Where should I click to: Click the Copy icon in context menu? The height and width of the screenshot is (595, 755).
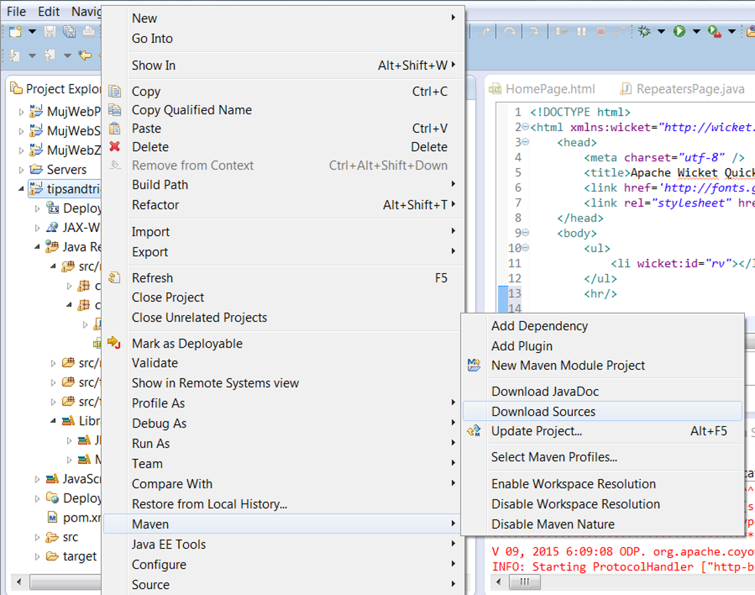click(115, 91)
